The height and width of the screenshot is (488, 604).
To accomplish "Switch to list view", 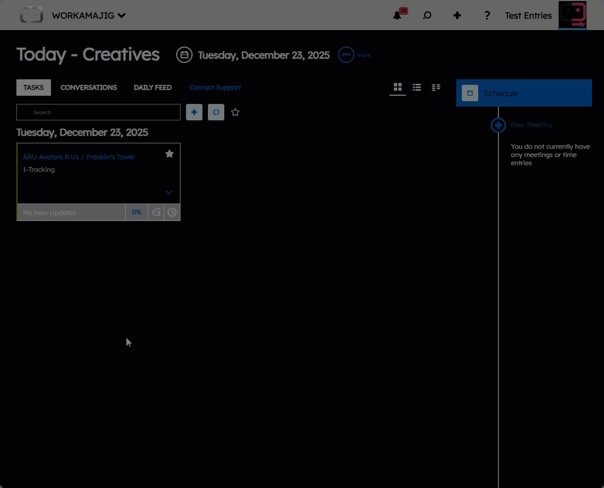I will coord(417,88).
